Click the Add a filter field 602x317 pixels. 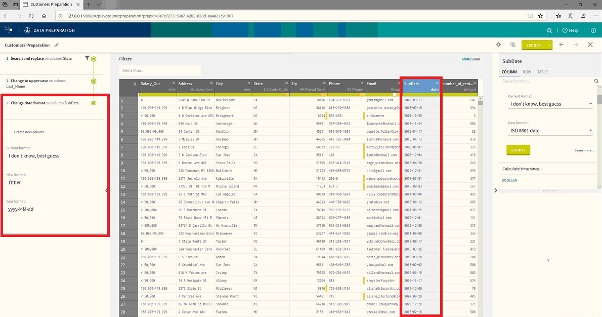pos(160,70)
